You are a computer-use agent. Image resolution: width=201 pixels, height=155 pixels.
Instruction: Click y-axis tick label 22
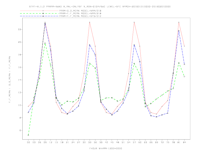click(19, 29)
